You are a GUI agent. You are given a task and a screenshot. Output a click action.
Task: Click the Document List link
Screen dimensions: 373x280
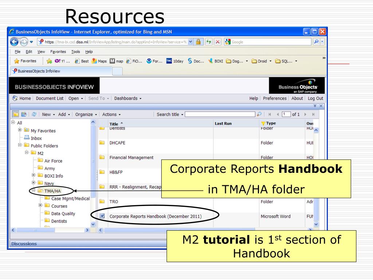tap(50, 98)
